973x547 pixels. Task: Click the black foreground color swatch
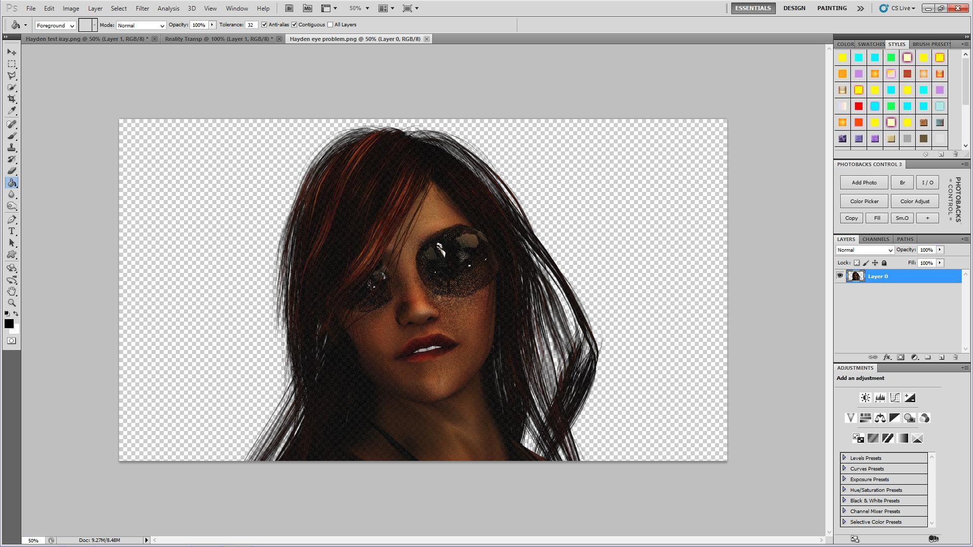8,323
